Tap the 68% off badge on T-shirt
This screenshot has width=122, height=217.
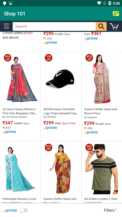(x=89, y=148)
